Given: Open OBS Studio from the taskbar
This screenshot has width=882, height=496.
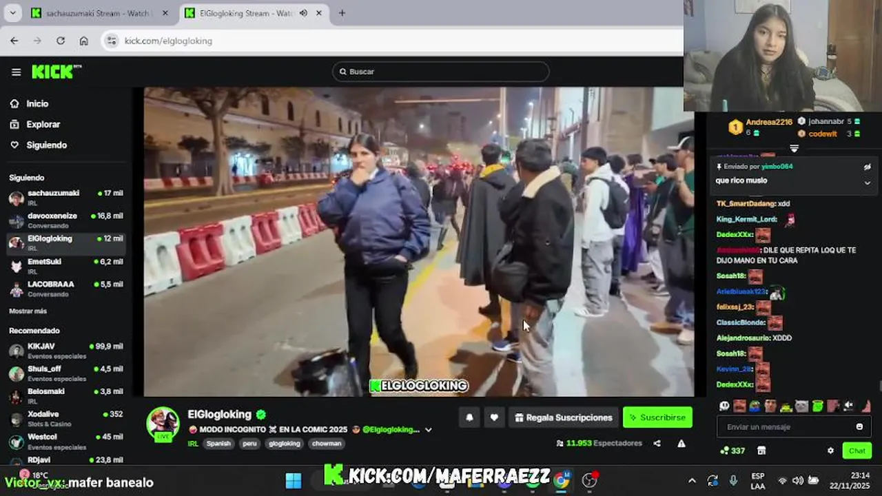Looking at the screenshot, I should [589, 480].
